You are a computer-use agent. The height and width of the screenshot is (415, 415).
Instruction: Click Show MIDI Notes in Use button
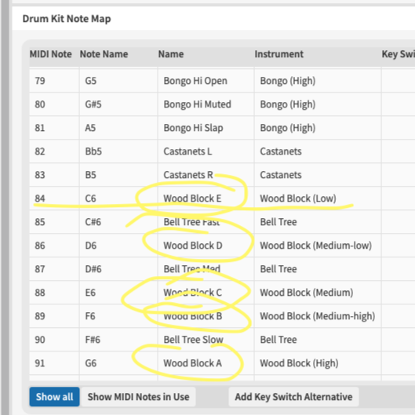click(x=138, y=396)
